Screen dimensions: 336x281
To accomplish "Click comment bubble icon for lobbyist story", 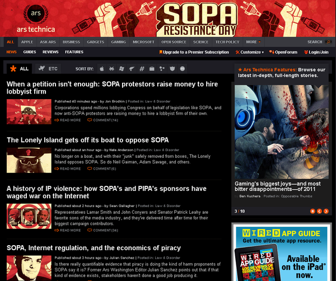I will [90, 120].
